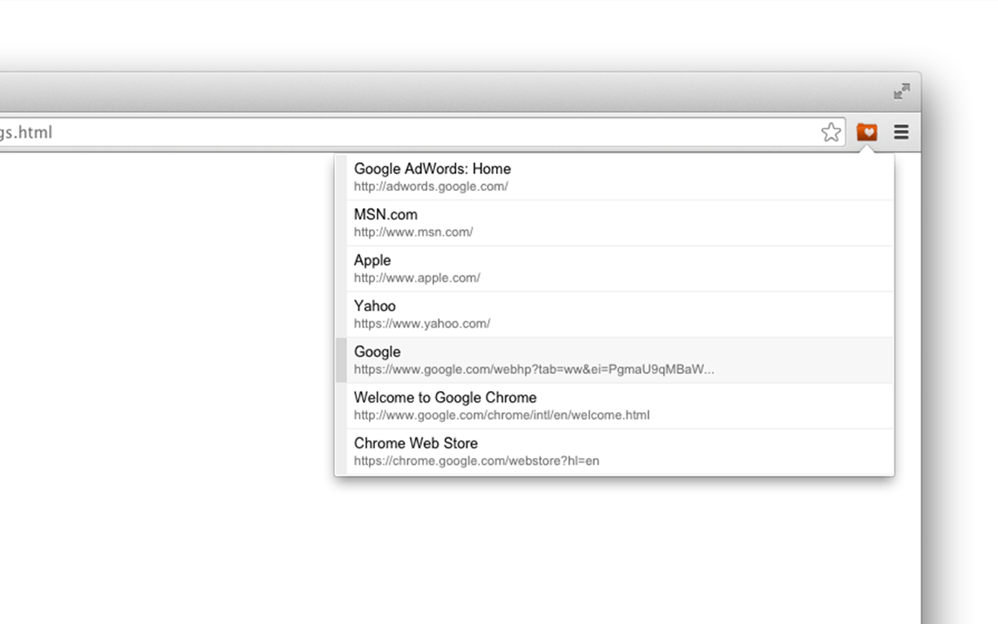Click the www.yahoo.com URL text

422,324
